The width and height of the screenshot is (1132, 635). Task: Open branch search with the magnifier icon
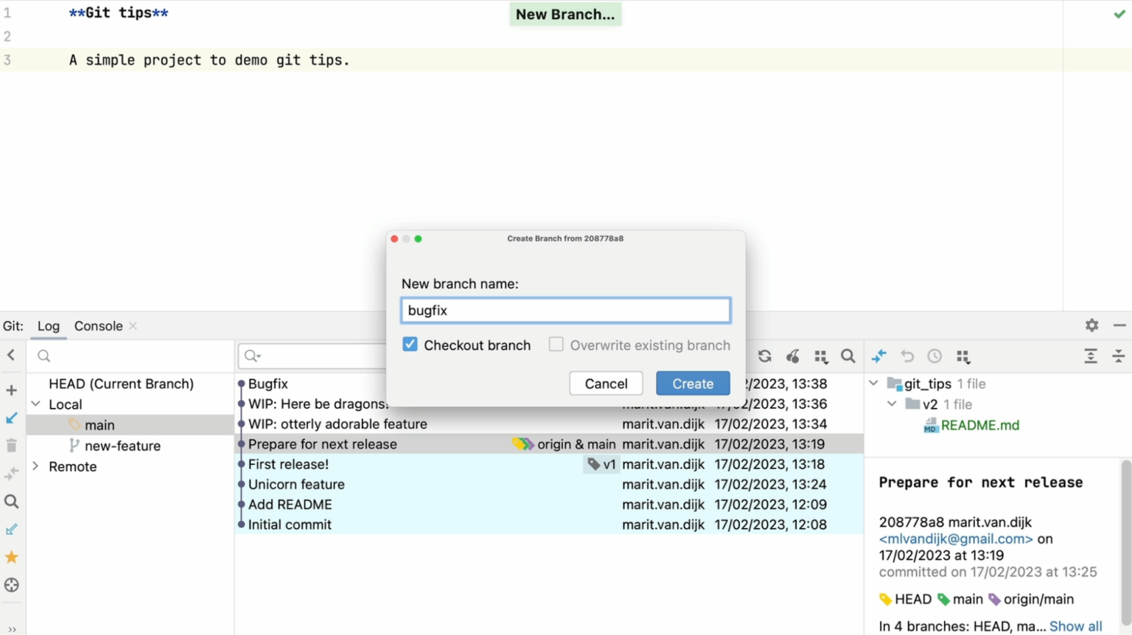(11, 502)
